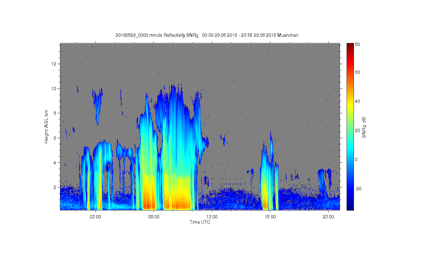Click the 03:00 time tick label

pyautogui.click(x=95, y=217)
